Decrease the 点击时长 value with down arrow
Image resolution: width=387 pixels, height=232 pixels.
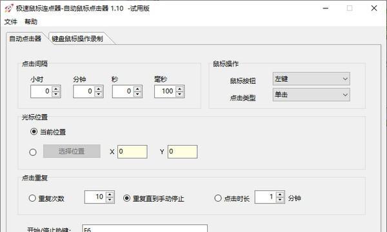pyautogui.click(x=280, y=200)
